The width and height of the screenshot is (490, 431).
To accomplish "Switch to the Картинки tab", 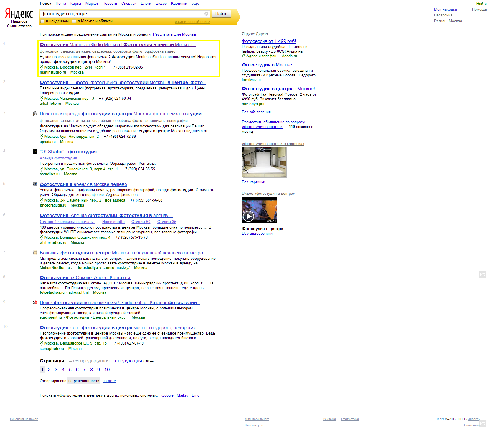I will (179, 4).
